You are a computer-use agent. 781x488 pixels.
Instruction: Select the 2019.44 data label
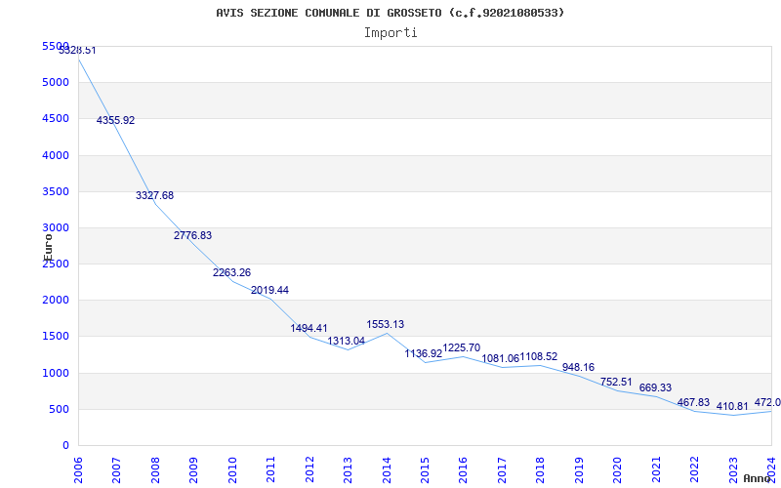[x=270, y=290]
